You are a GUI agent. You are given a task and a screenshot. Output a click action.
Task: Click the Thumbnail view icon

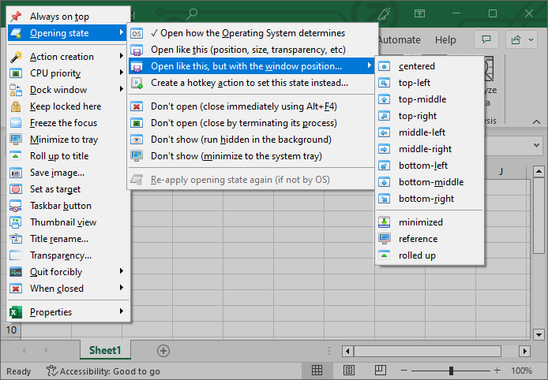(16, 222)
